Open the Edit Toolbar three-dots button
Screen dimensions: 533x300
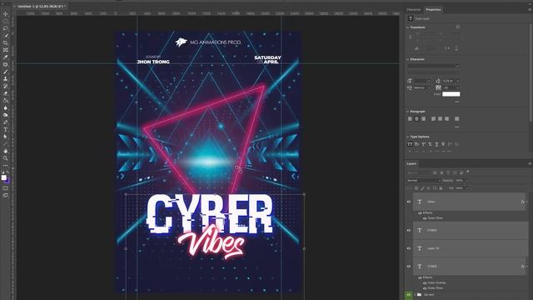tap(6, 166)
